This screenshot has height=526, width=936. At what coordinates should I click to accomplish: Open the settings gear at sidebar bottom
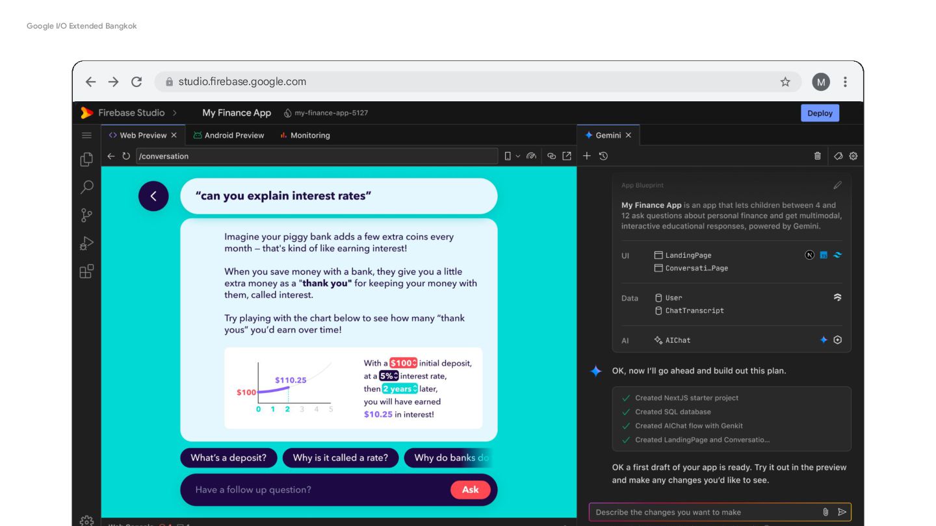click(86, 520)
